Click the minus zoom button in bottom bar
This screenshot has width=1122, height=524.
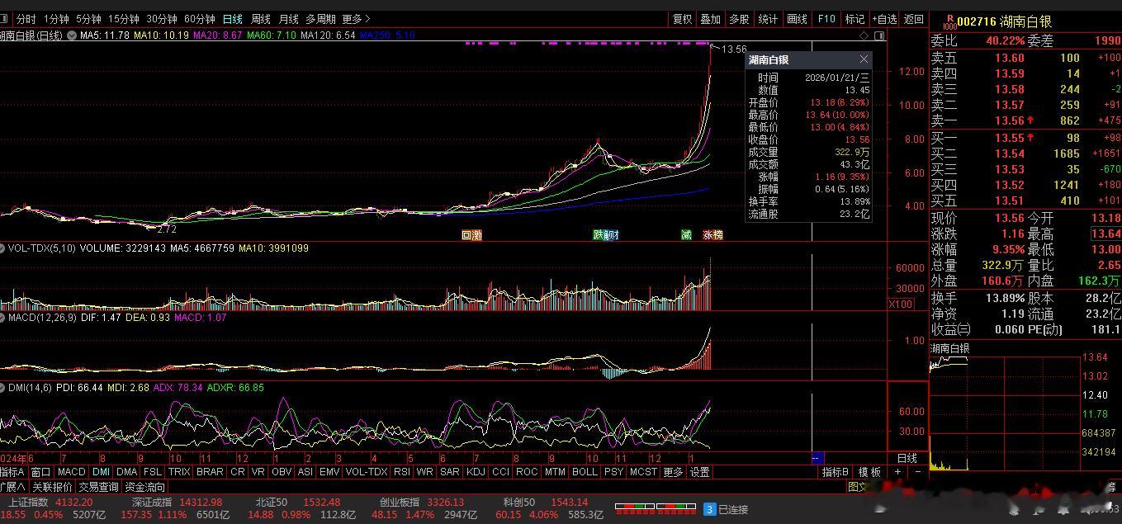coord(918,472)
